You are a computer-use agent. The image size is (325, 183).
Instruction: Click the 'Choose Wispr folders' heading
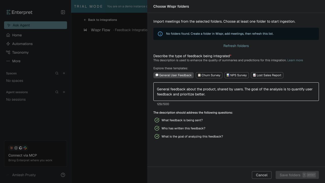(x=171, y=6)
